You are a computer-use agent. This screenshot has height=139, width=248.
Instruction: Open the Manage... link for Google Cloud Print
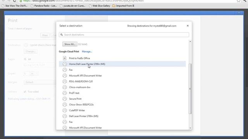pyautogui.click(x=87, y=51)
